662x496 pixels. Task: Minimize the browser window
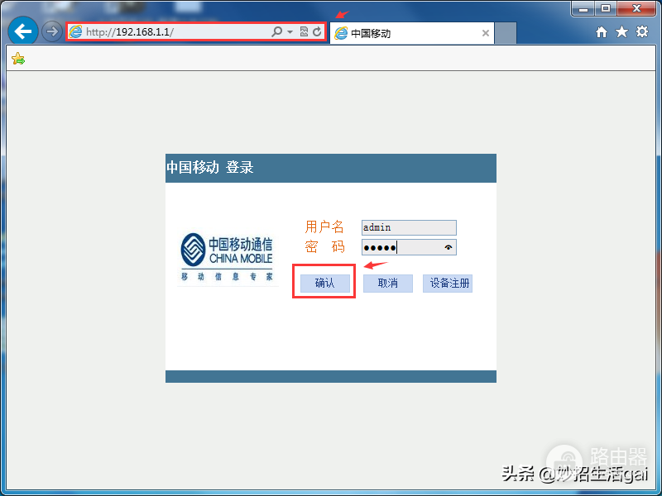(x=583, y=8)
